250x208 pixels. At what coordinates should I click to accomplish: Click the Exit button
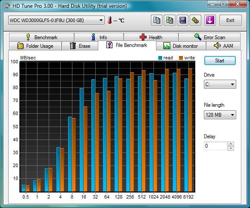coord(231,20)
